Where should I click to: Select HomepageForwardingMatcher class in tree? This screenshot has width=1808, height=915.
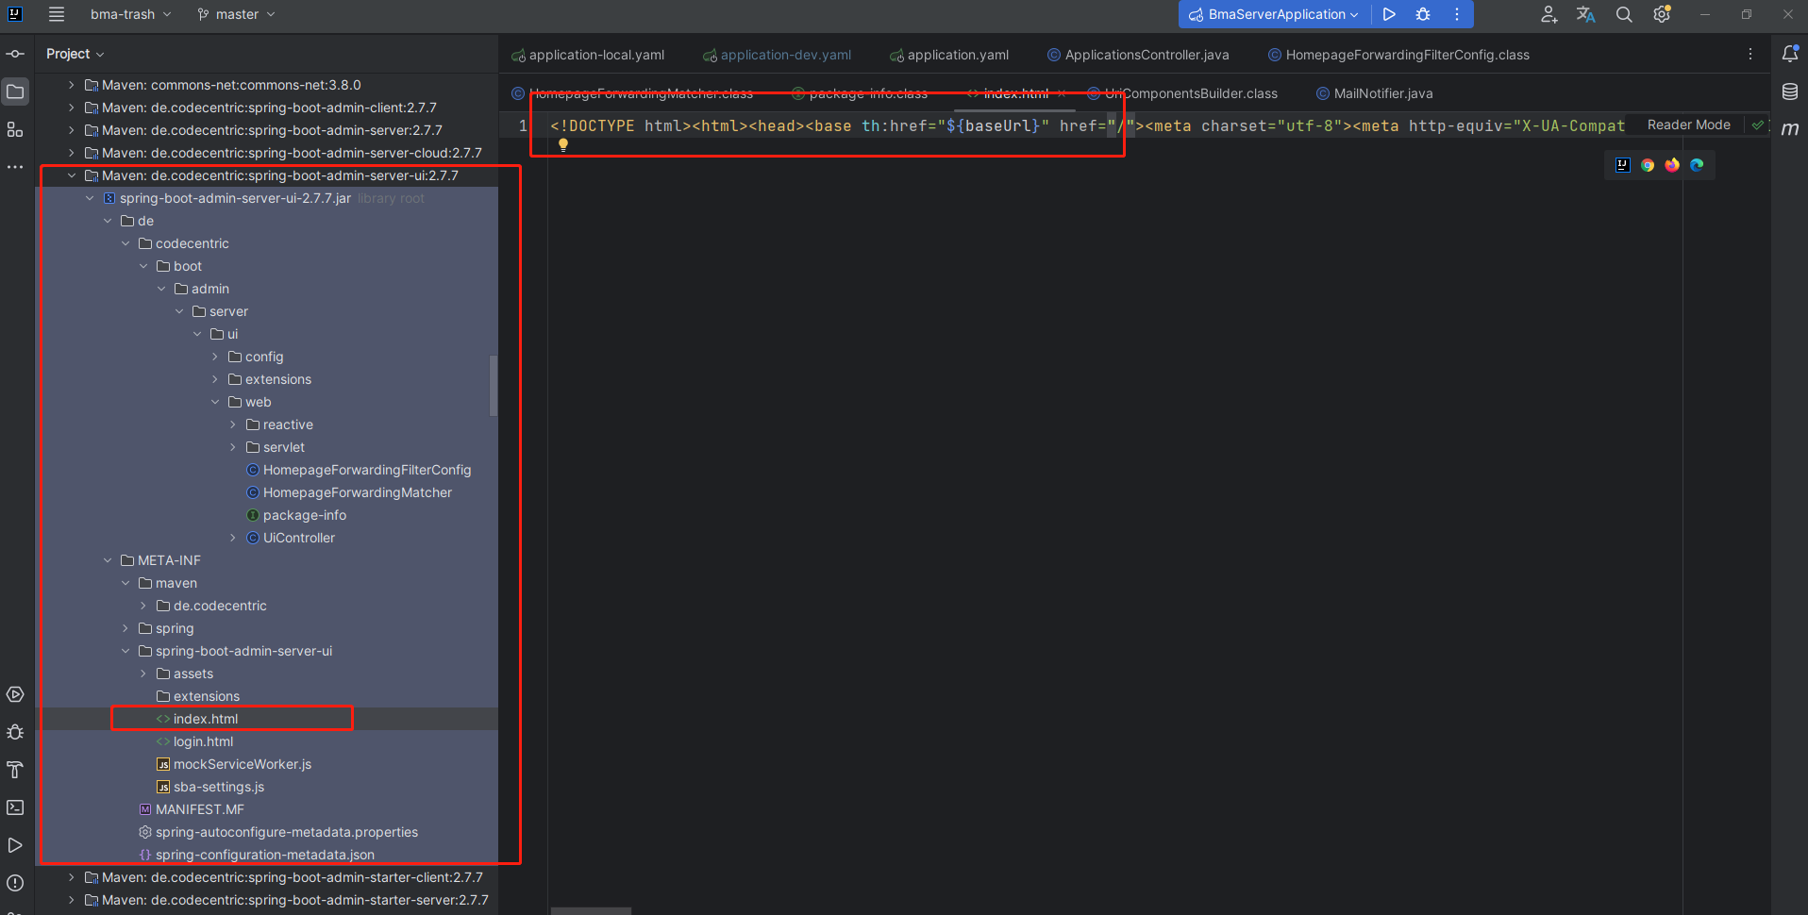[x=358, y=492]
